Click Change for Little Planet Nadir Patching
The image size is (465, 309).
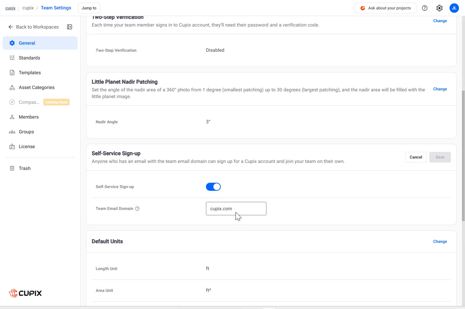(x=440, y=89)
